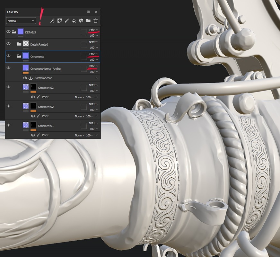Add a paint layer with brush icon
This screenshot has width=280, height=257.
(67, 21)
